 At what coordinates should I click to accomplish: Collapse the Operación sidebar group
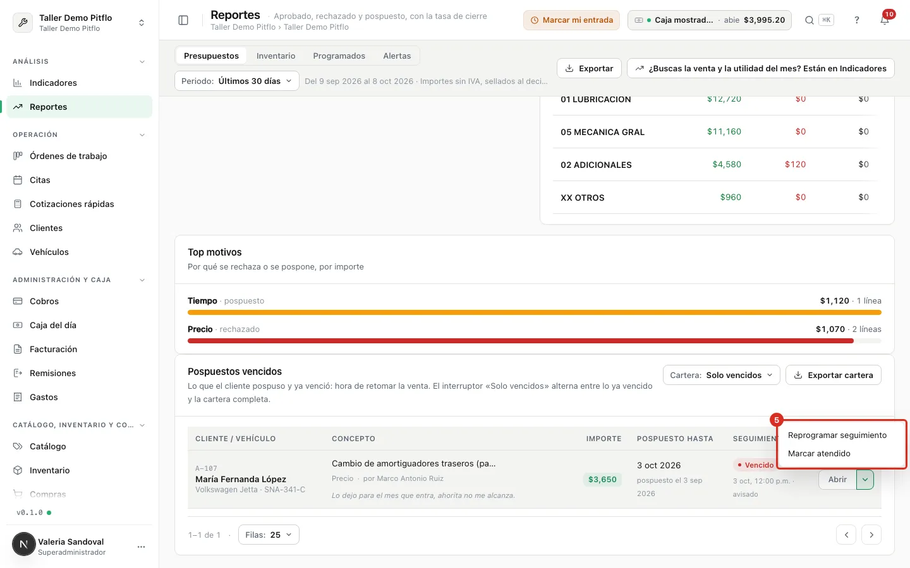pos(142,135)
